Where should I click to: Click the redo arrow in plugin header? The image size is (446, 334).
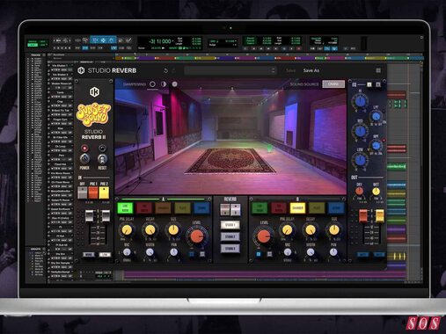(174, 70)
